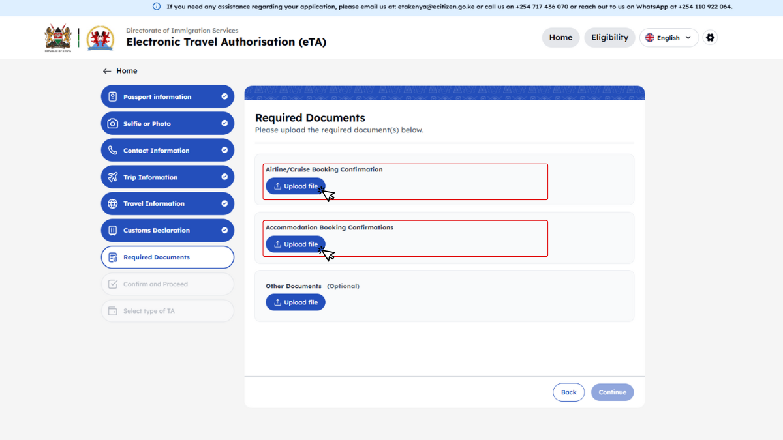Click the checkmark on Passport information step
Viewport: 783px width, 440px height.
[224, 96]
